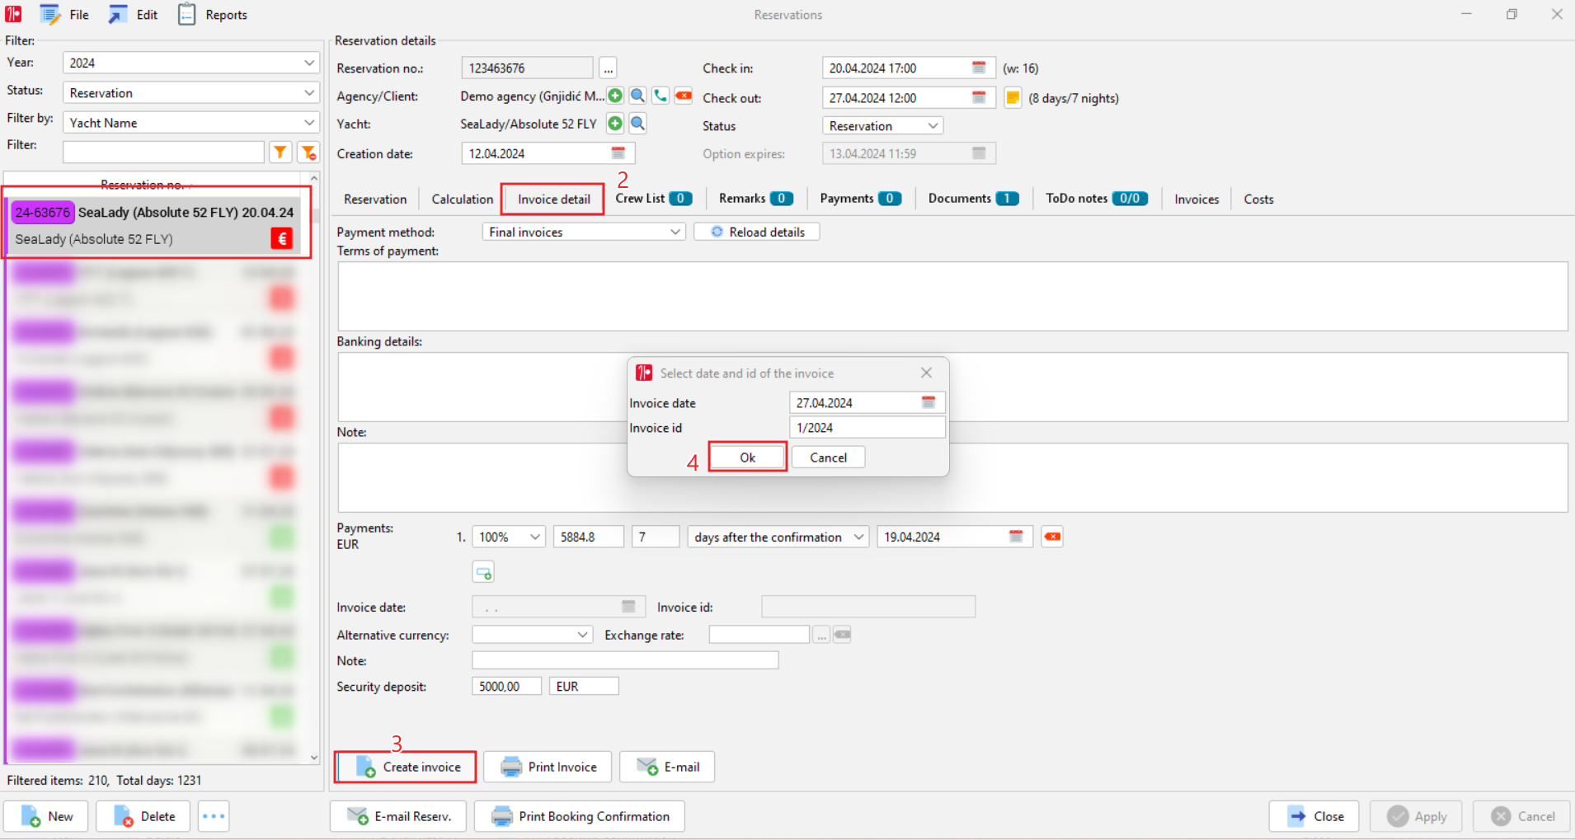
Task: Apply the filter using the yellow funnel icon
Action: tap(280, 152)
